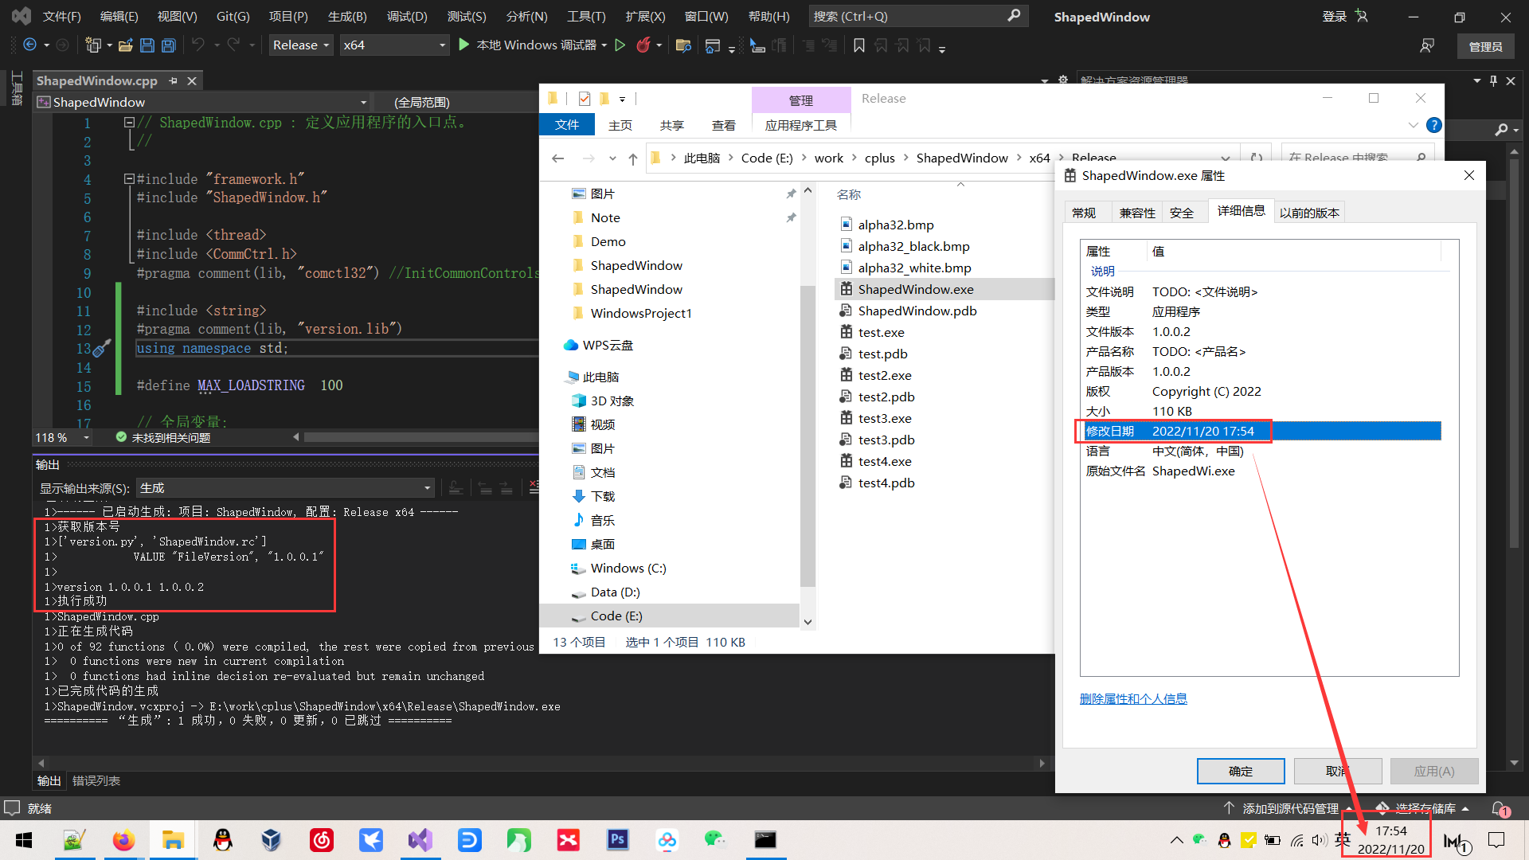Screen dimensions: 1529x860
Task: Click the 删除属性和个人信息 link
Action: [1132, 698]
